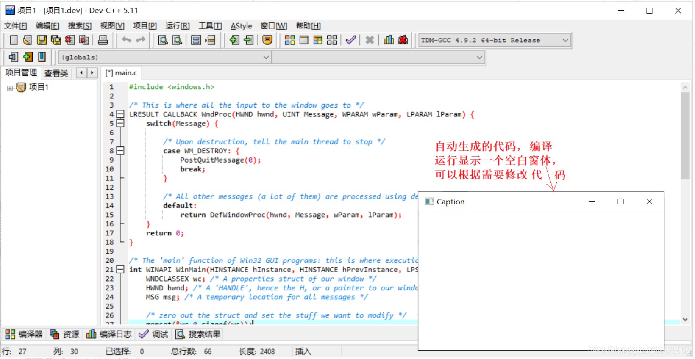Open the 搜索[S] menu
Screen dimensions: 695x359
(x=80, y=26)
